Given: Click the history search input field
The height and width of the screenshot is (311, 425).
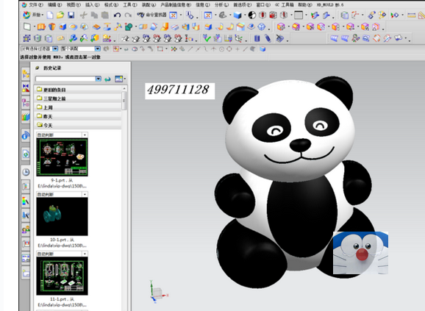Looking at the screenshot, I should 65,79.
